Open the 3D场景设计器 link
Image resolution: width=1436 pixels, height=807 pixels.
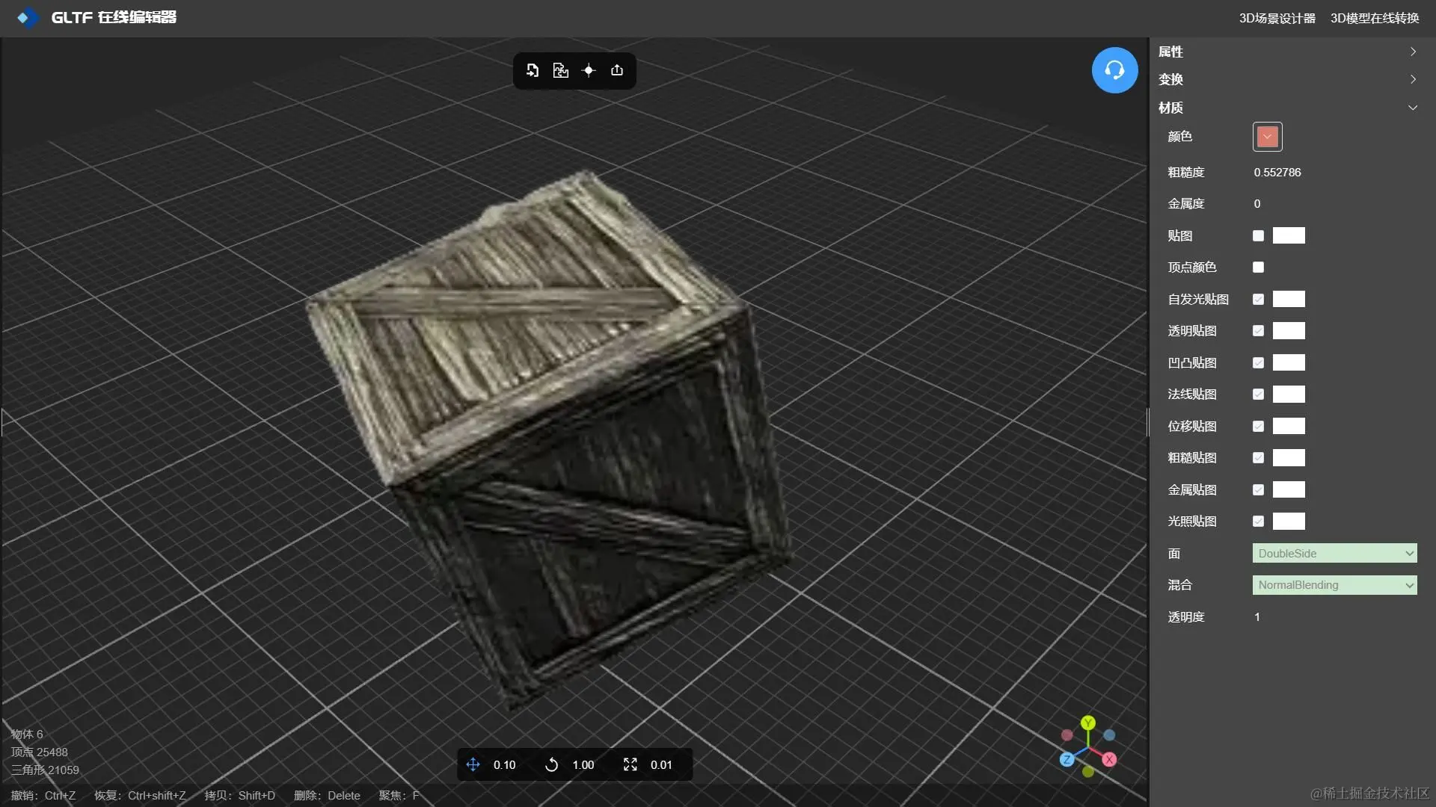[1277, 18]
